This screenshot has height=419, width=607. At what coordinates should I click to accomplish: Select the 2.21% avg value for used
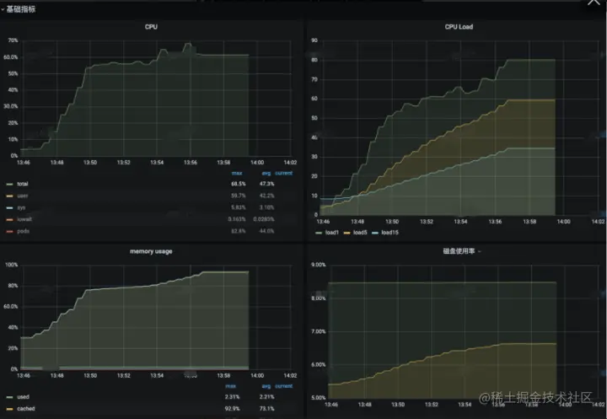point(266,397)
